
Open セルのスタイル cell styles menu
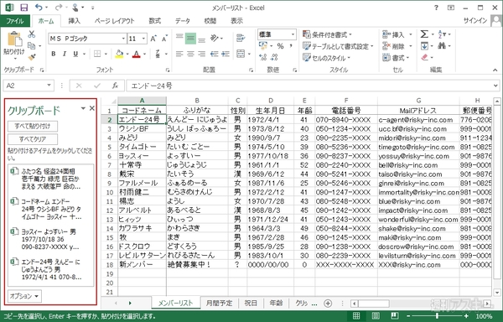tap(327, 58)
